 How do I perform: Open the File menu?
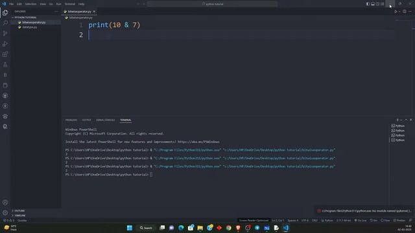tap(12, 4)
